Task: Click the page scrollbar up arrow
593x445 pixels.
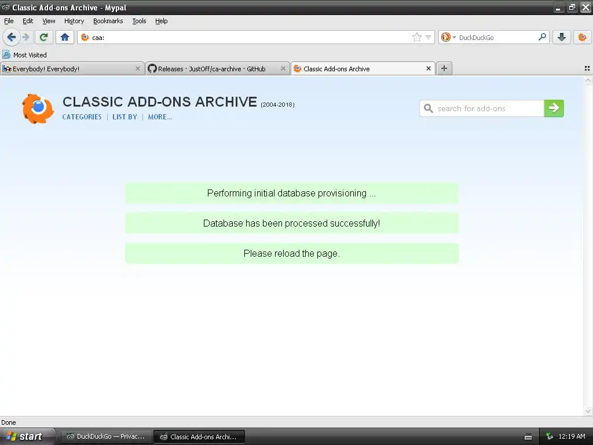Action: coord(588,80)
